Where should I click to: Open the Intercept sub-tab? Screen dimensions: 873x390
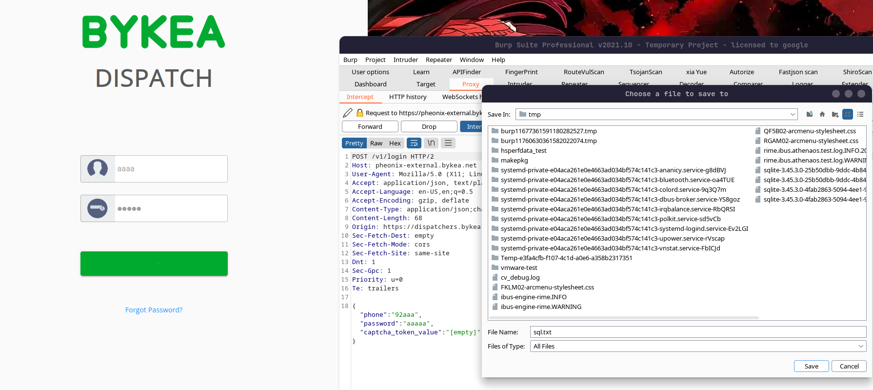tap(360, 97)
